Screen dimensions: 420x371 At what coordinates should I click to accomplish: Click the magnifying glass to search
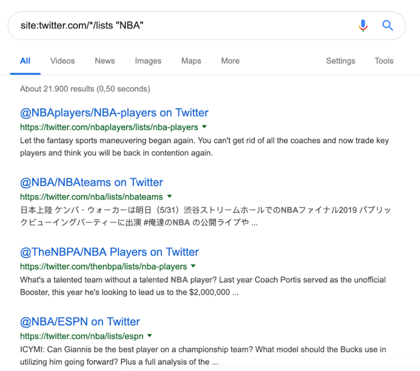point(387,25)
